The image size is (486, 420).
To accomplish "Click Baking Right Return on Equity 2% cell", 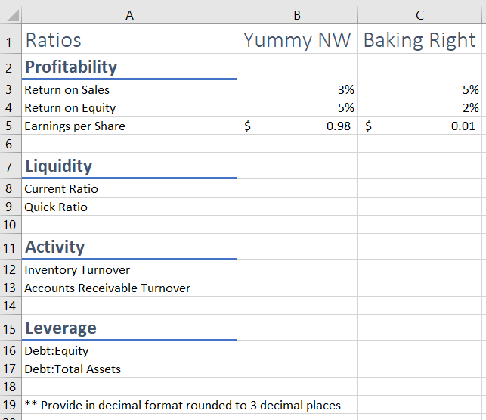I will [x=419, y=107].
